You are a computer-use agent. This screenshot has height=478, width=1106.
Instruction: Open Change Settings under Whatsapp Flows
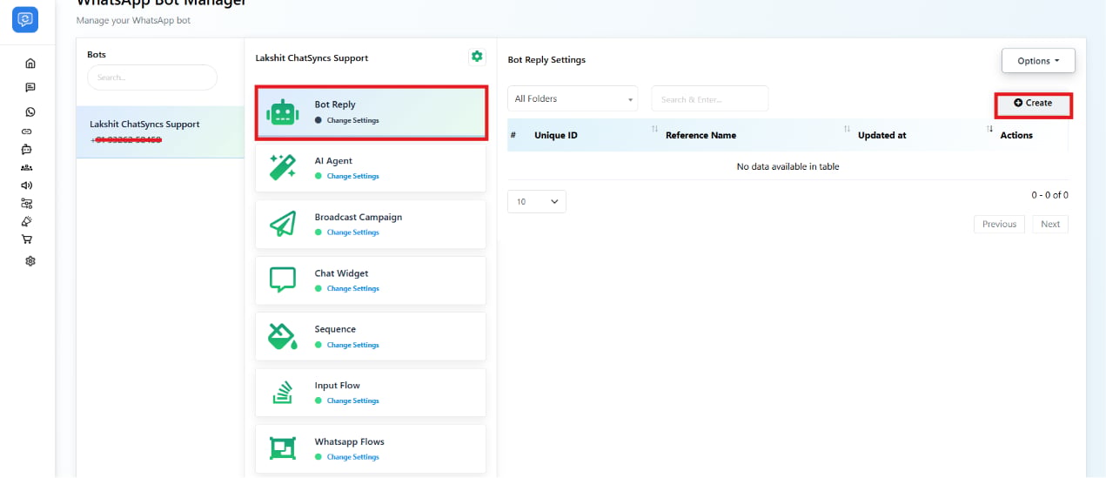352,456
